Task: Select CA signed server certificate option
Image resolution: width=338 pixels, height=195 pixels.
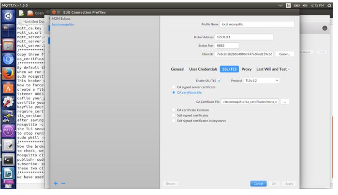Action: (174, 87)
